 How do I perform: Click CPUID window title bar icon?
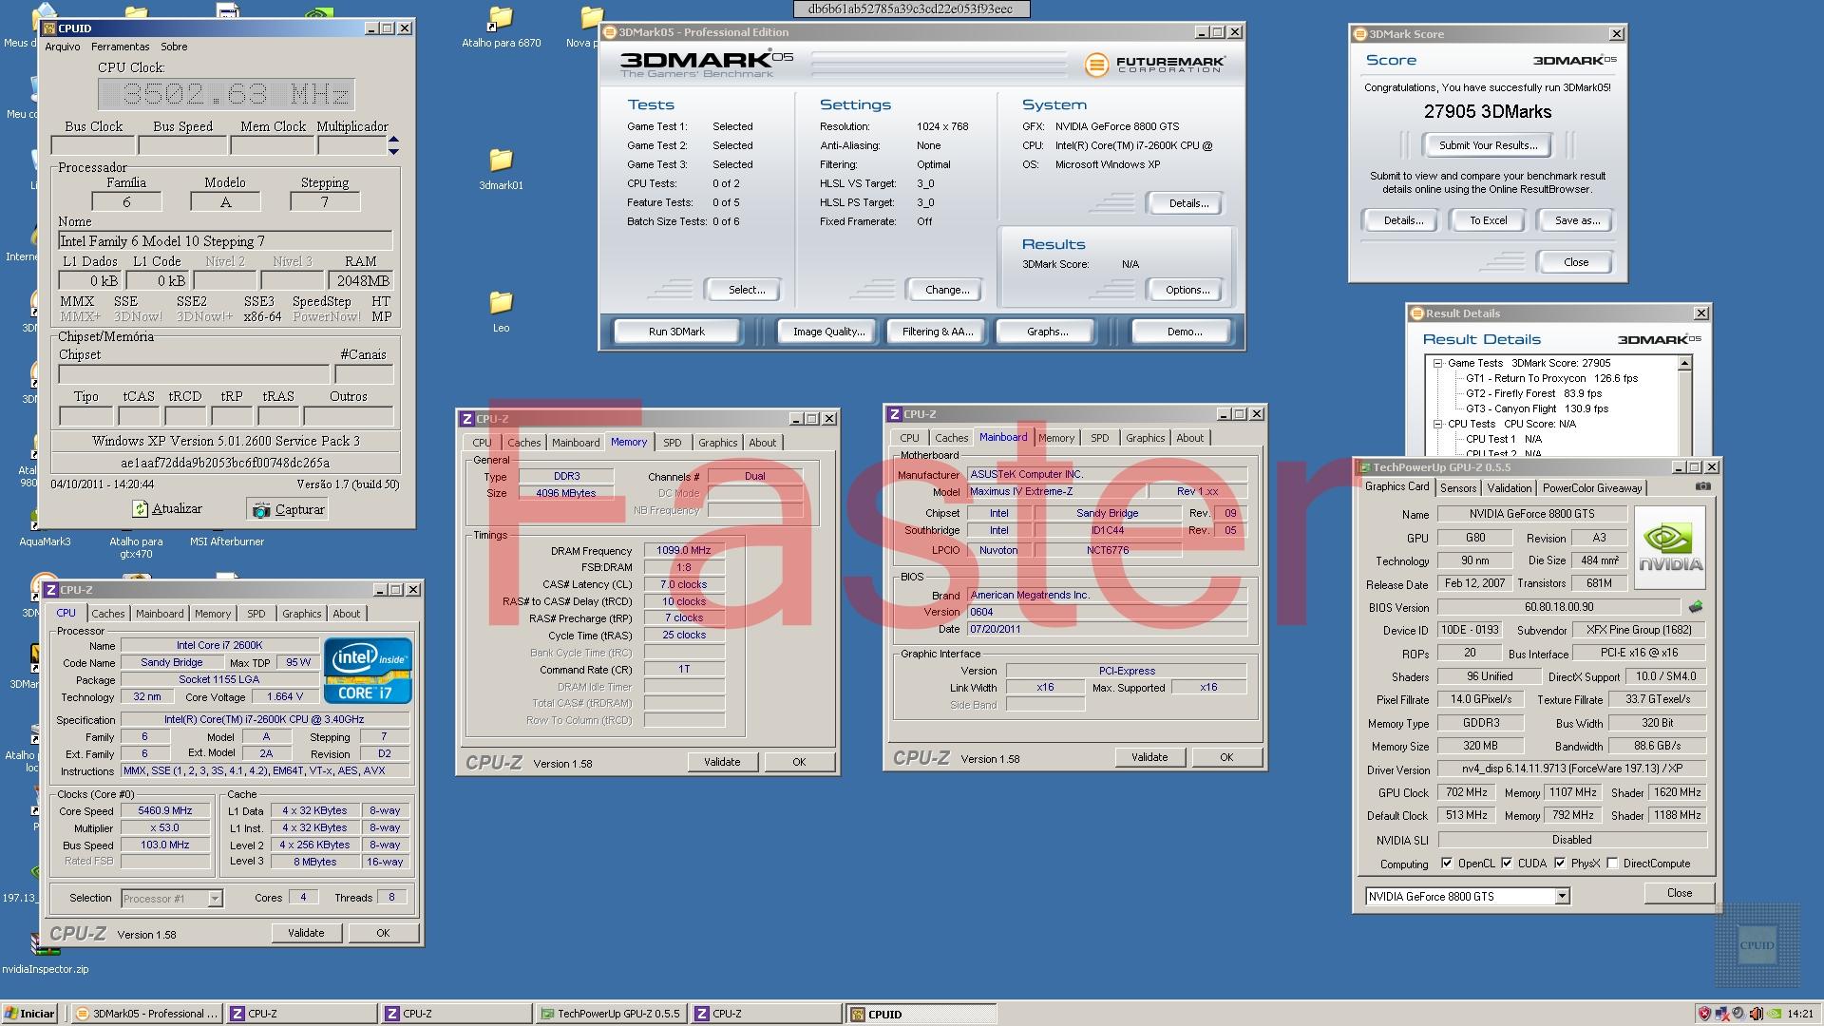(x=48, y=28)
